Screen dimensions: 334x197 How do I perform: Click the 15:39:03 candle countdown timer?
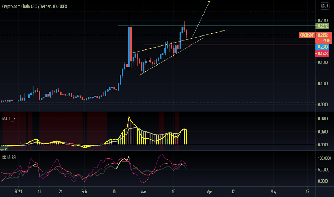tap(324, 40)
